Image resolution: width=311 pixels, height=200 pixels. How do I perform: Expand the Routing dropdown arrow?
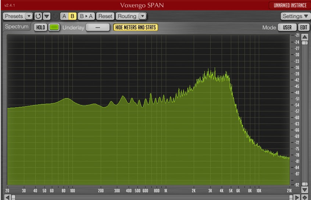[x=142, y=16]
